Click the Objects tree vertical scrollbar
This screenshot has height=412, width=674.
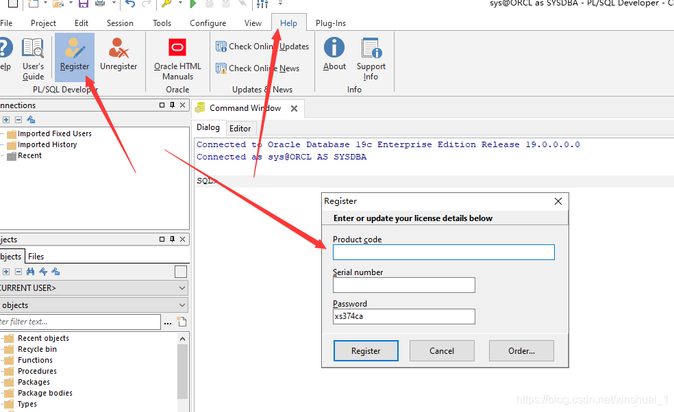183,372
